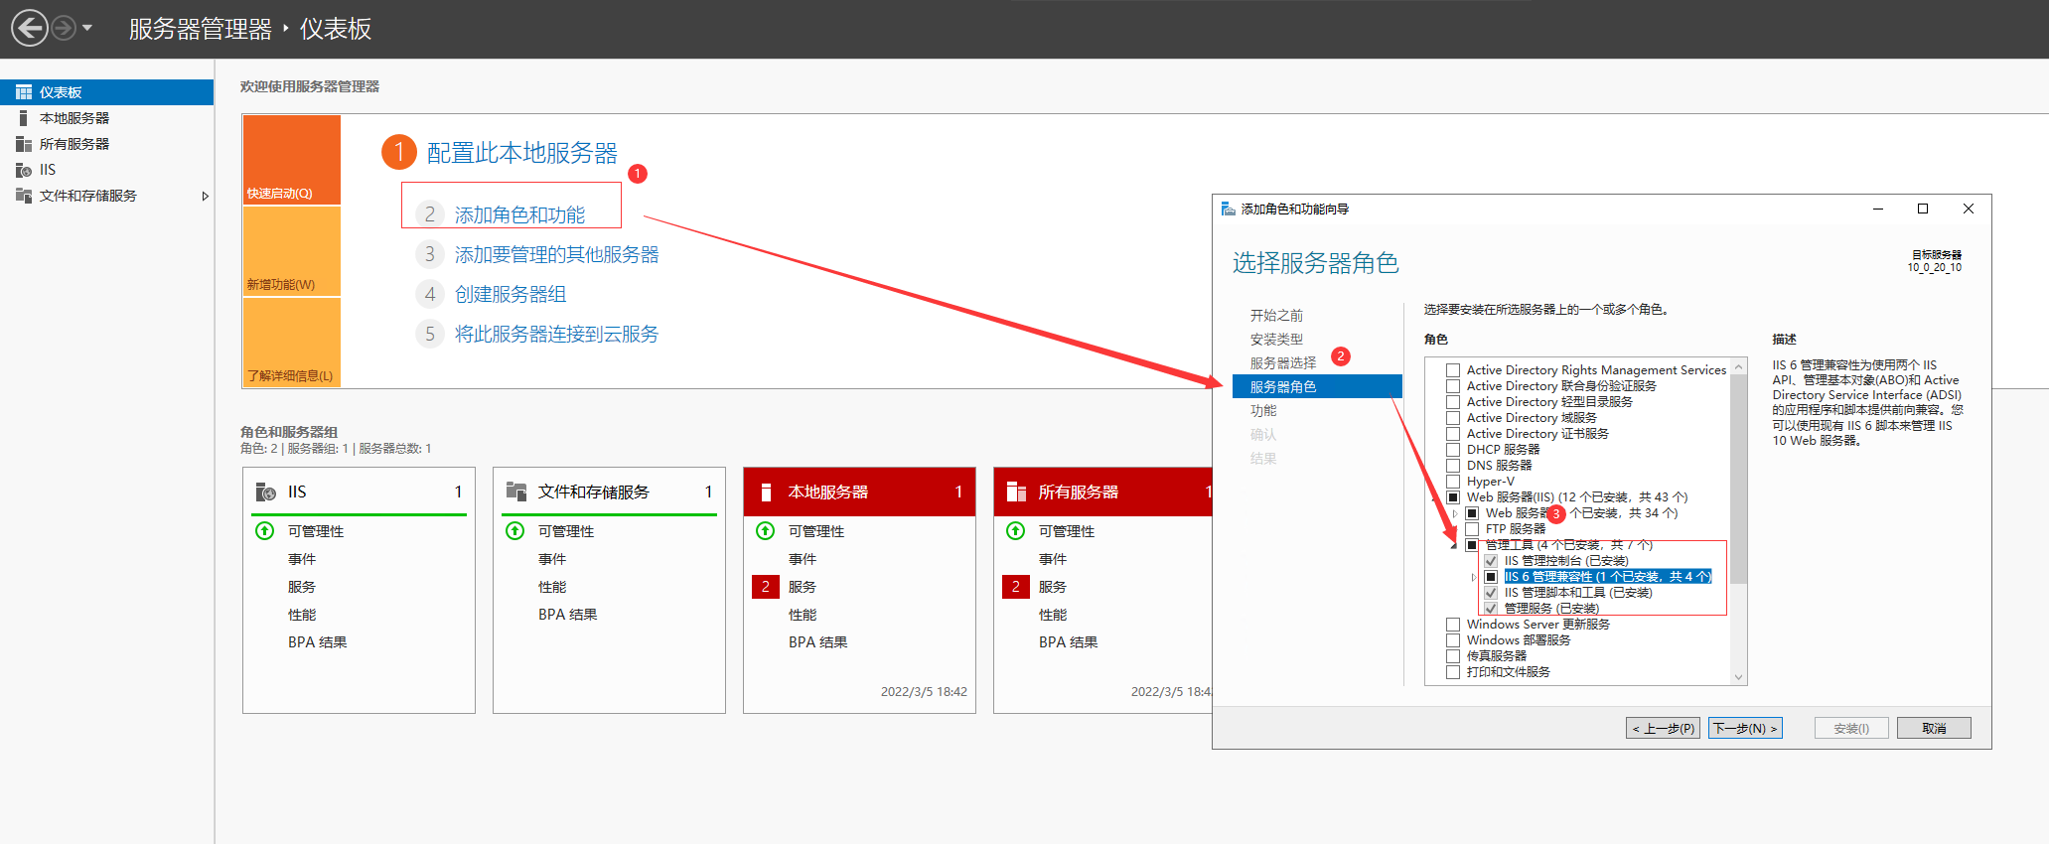The width and height of the screenshot is (2049, 844).
Task: Click the 本地服务器 tile icon
Action: point(766,492)
